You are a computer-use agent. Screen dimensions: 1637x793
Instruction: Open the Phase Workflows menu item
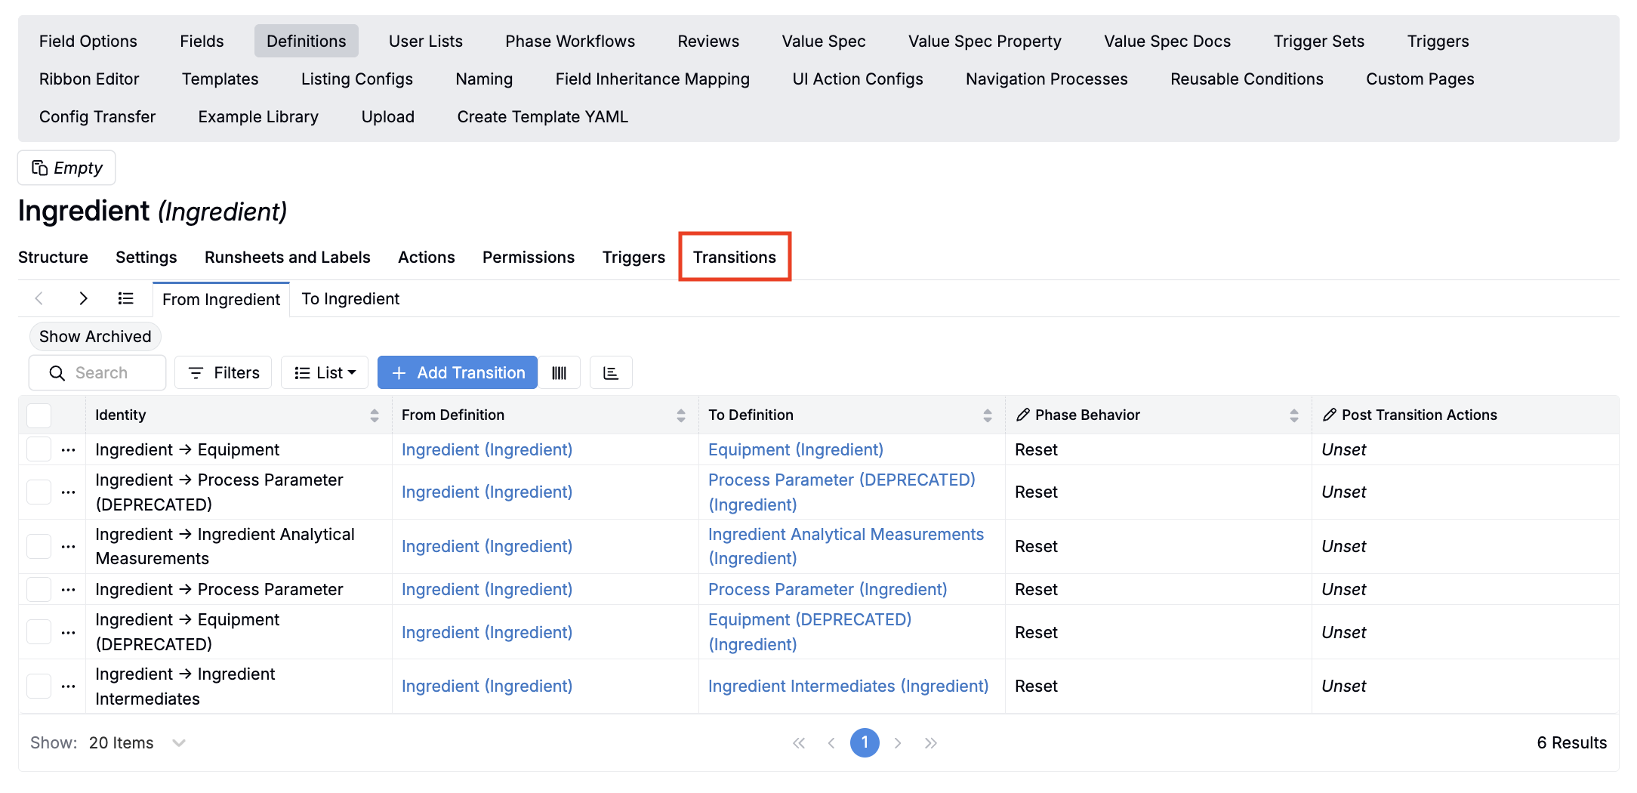[570, 42]
